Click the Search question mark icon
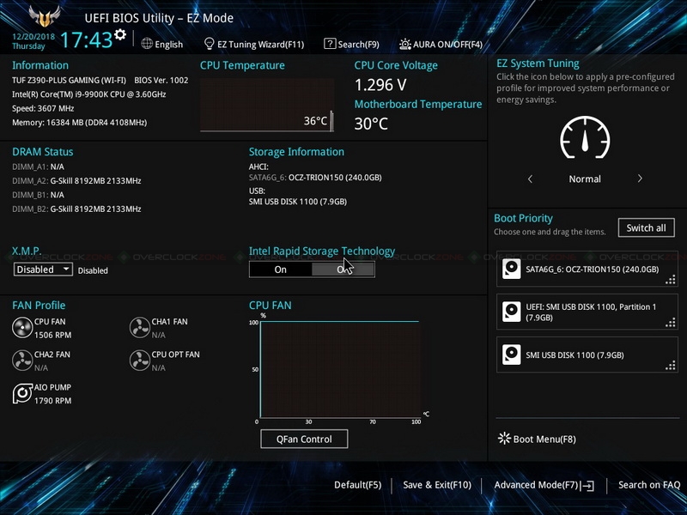The height and width of the screenshot is (515, 687). click(x=330, y=44)
